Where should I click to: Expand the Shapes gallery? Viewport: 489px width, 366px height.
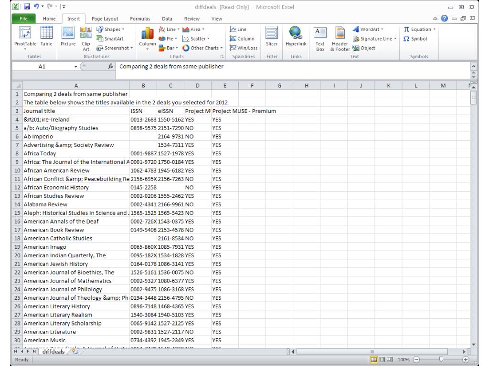click(x=110, y=29)
